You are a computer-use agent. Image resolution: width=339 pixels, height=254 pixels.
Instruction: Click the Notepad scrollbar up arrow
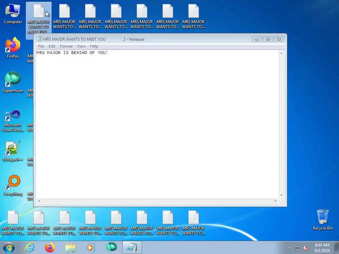(281, 53)
